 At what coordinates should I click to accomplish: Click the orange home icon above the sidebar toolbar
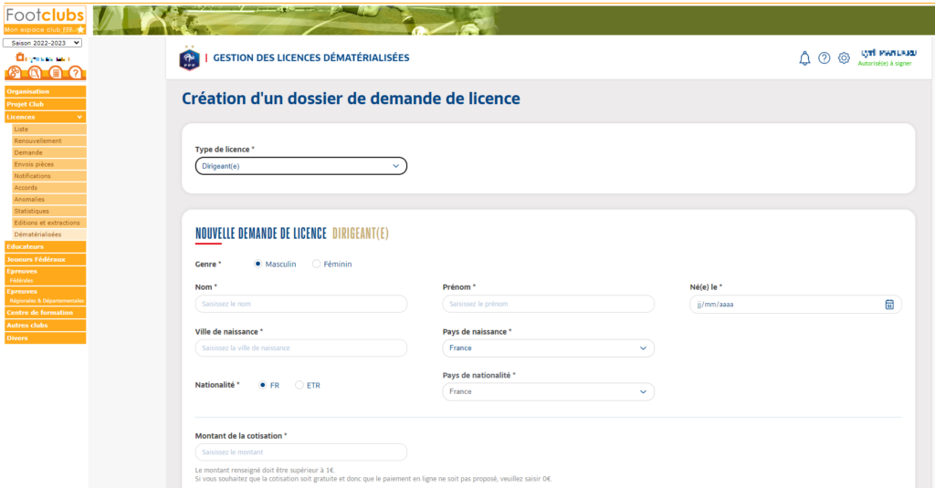point(20,57)
